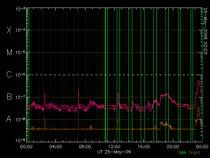The height and width of the screenshot is (158, 210).
Task: Click the 10^-3 y-axis tick label
Action: click(x=20, y=9)
